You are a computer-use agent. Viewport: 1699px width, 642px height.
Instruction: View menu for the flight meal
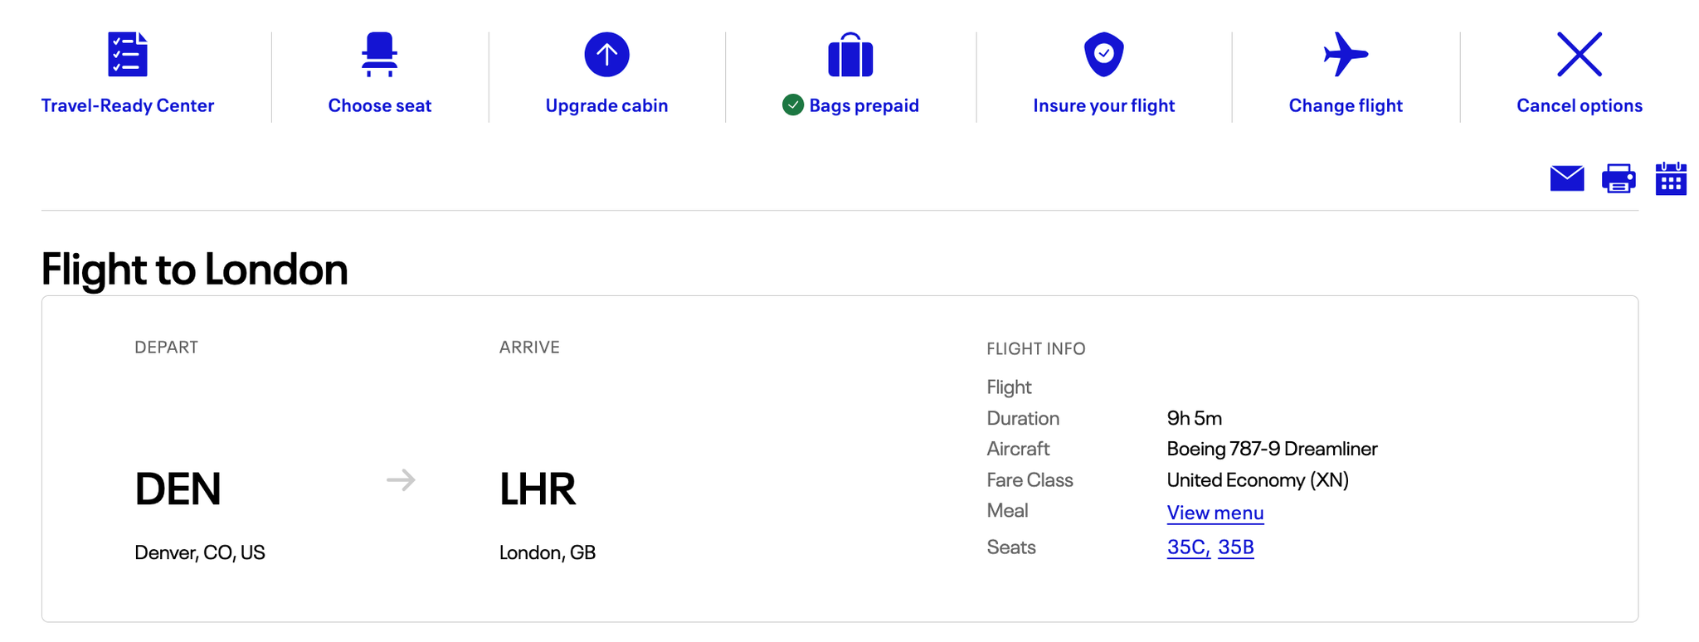pyautogui.click(x=1214, y=513)
